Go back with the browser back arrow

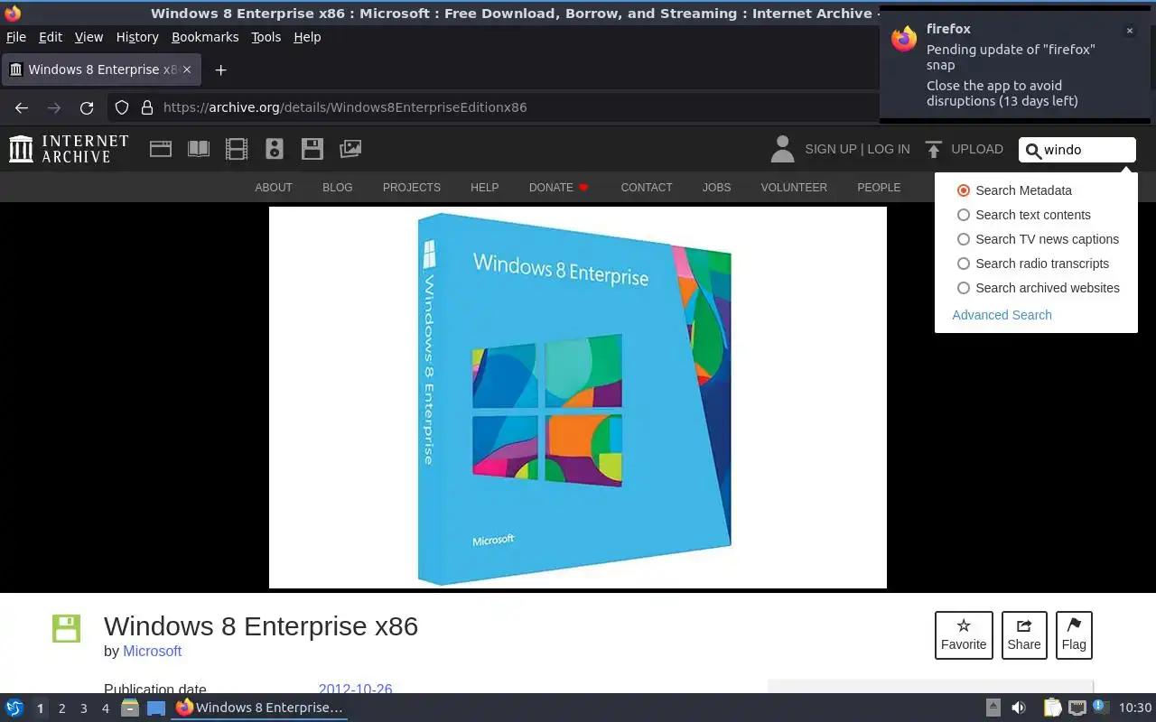[22, 107]
